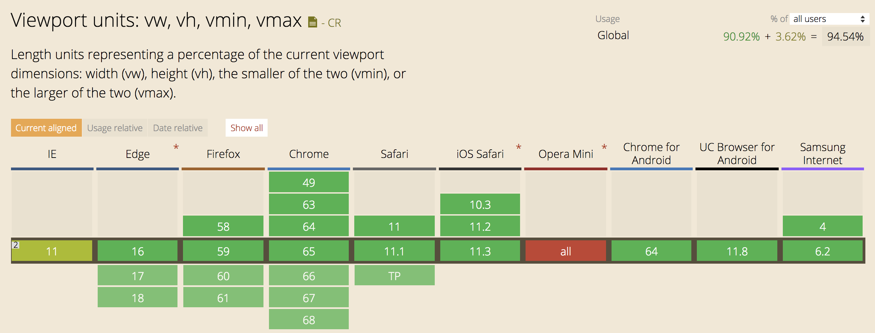Select the Current aligned view
This screenshot has width=875, height=333.
point(46,128)
